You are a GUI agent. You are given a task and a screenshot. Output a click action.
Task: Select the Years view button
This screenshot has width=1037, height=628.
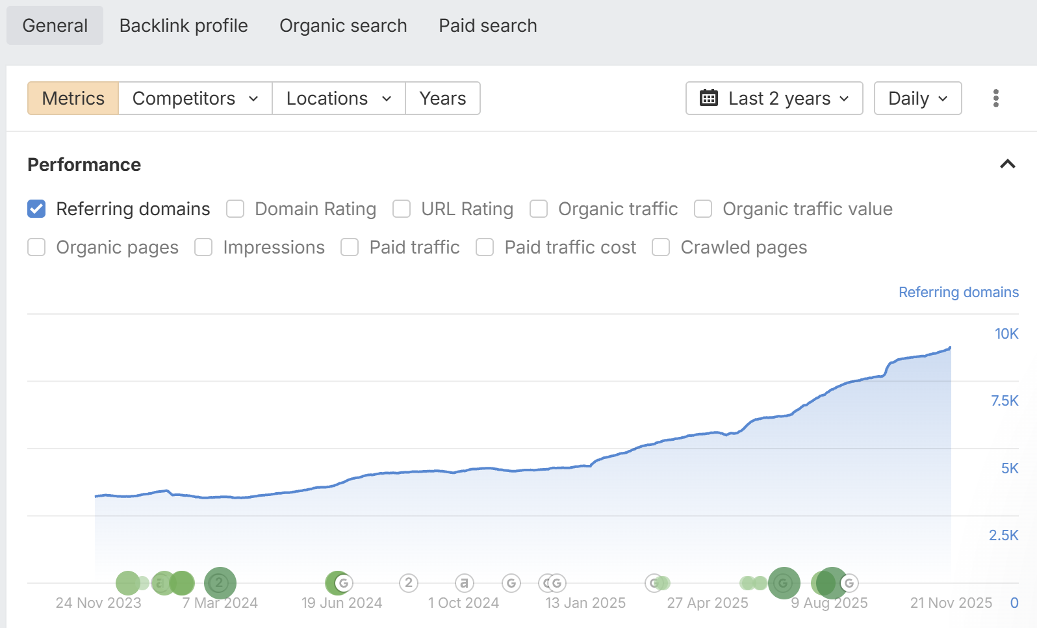tap(442, 98)
